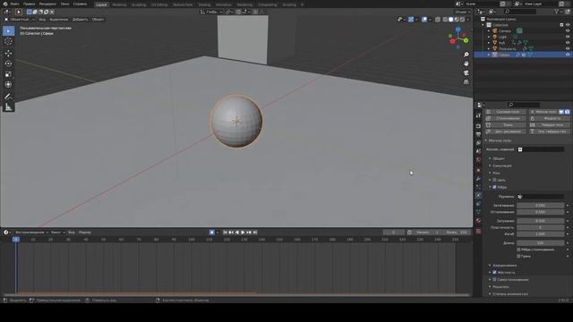This screenshot has width=573, height=322.
Task: Switch perspective/orthographic grid icon in viewport
Action: point(466,82)
